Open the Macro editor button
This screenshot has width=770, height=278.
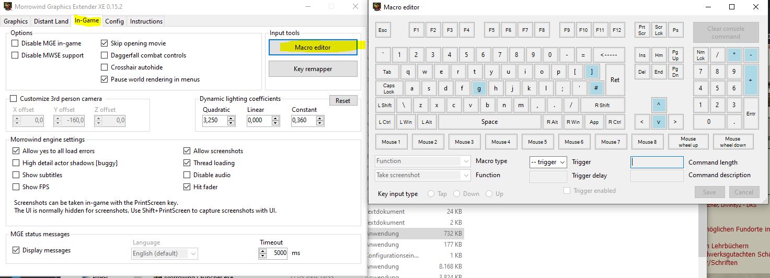(x=313, y=47)
